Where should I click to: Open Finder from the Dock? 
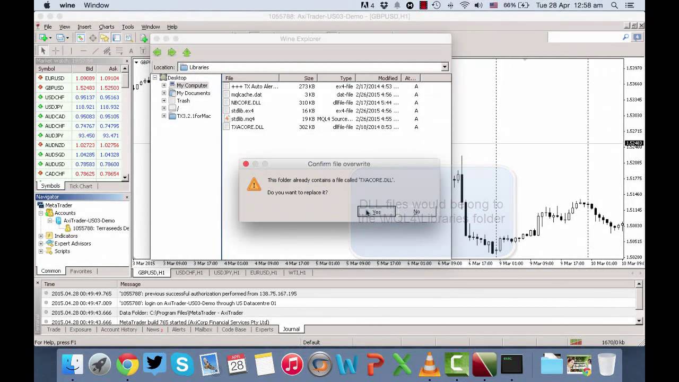tap(72, 364)
